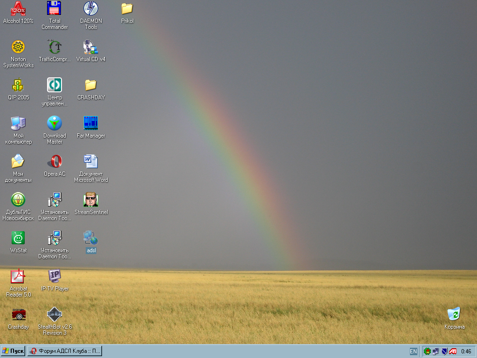Click the Acrobat Reader 5.0 icon
The width and height of the screenshot is (477, 358).
click(x=18, y=276)
